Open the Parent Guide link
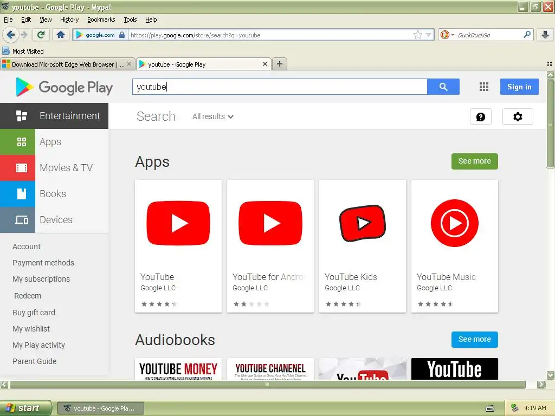Viewport: 555px width, 416px height. 34,361
